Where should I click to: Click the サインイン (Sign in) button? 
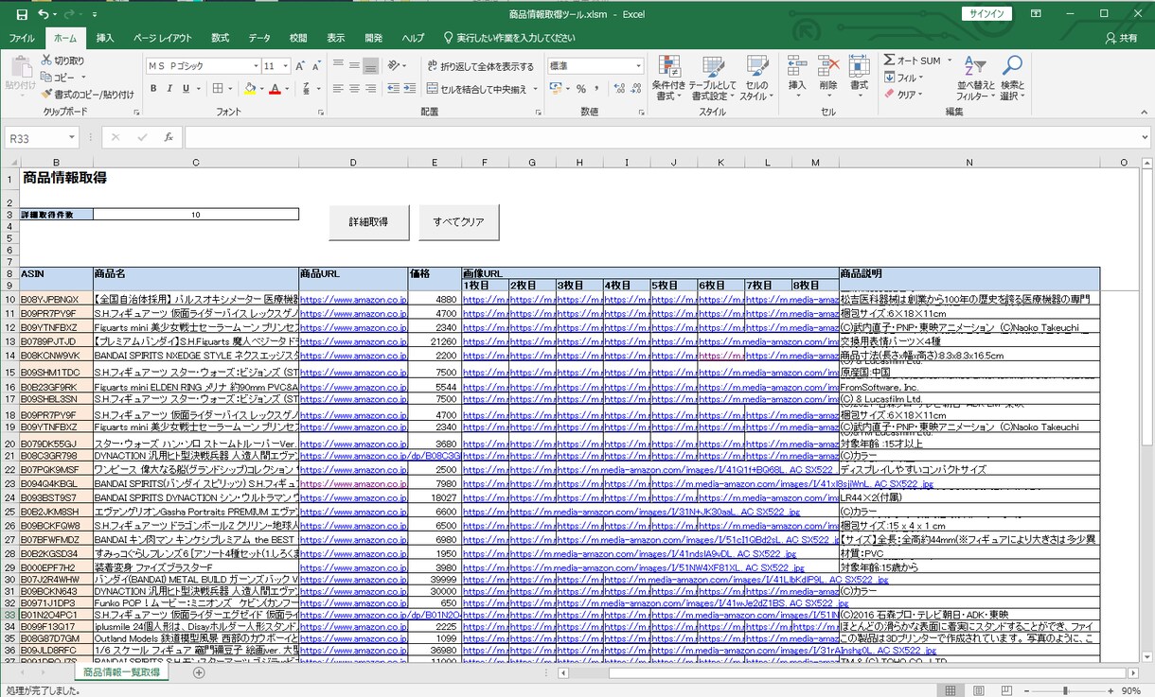pos(987,13)
